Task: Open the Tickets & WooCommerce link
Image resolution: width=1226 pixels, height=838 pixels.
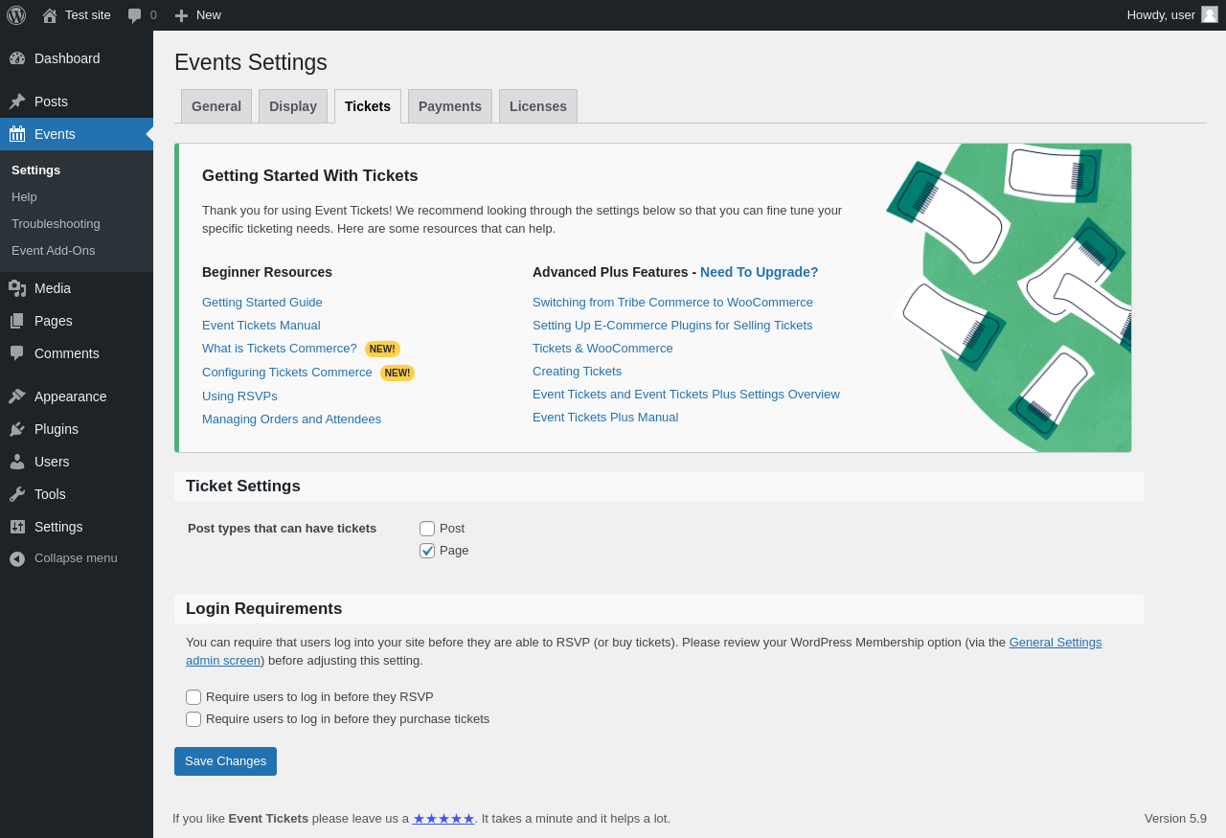Action: tap(602, 349)
